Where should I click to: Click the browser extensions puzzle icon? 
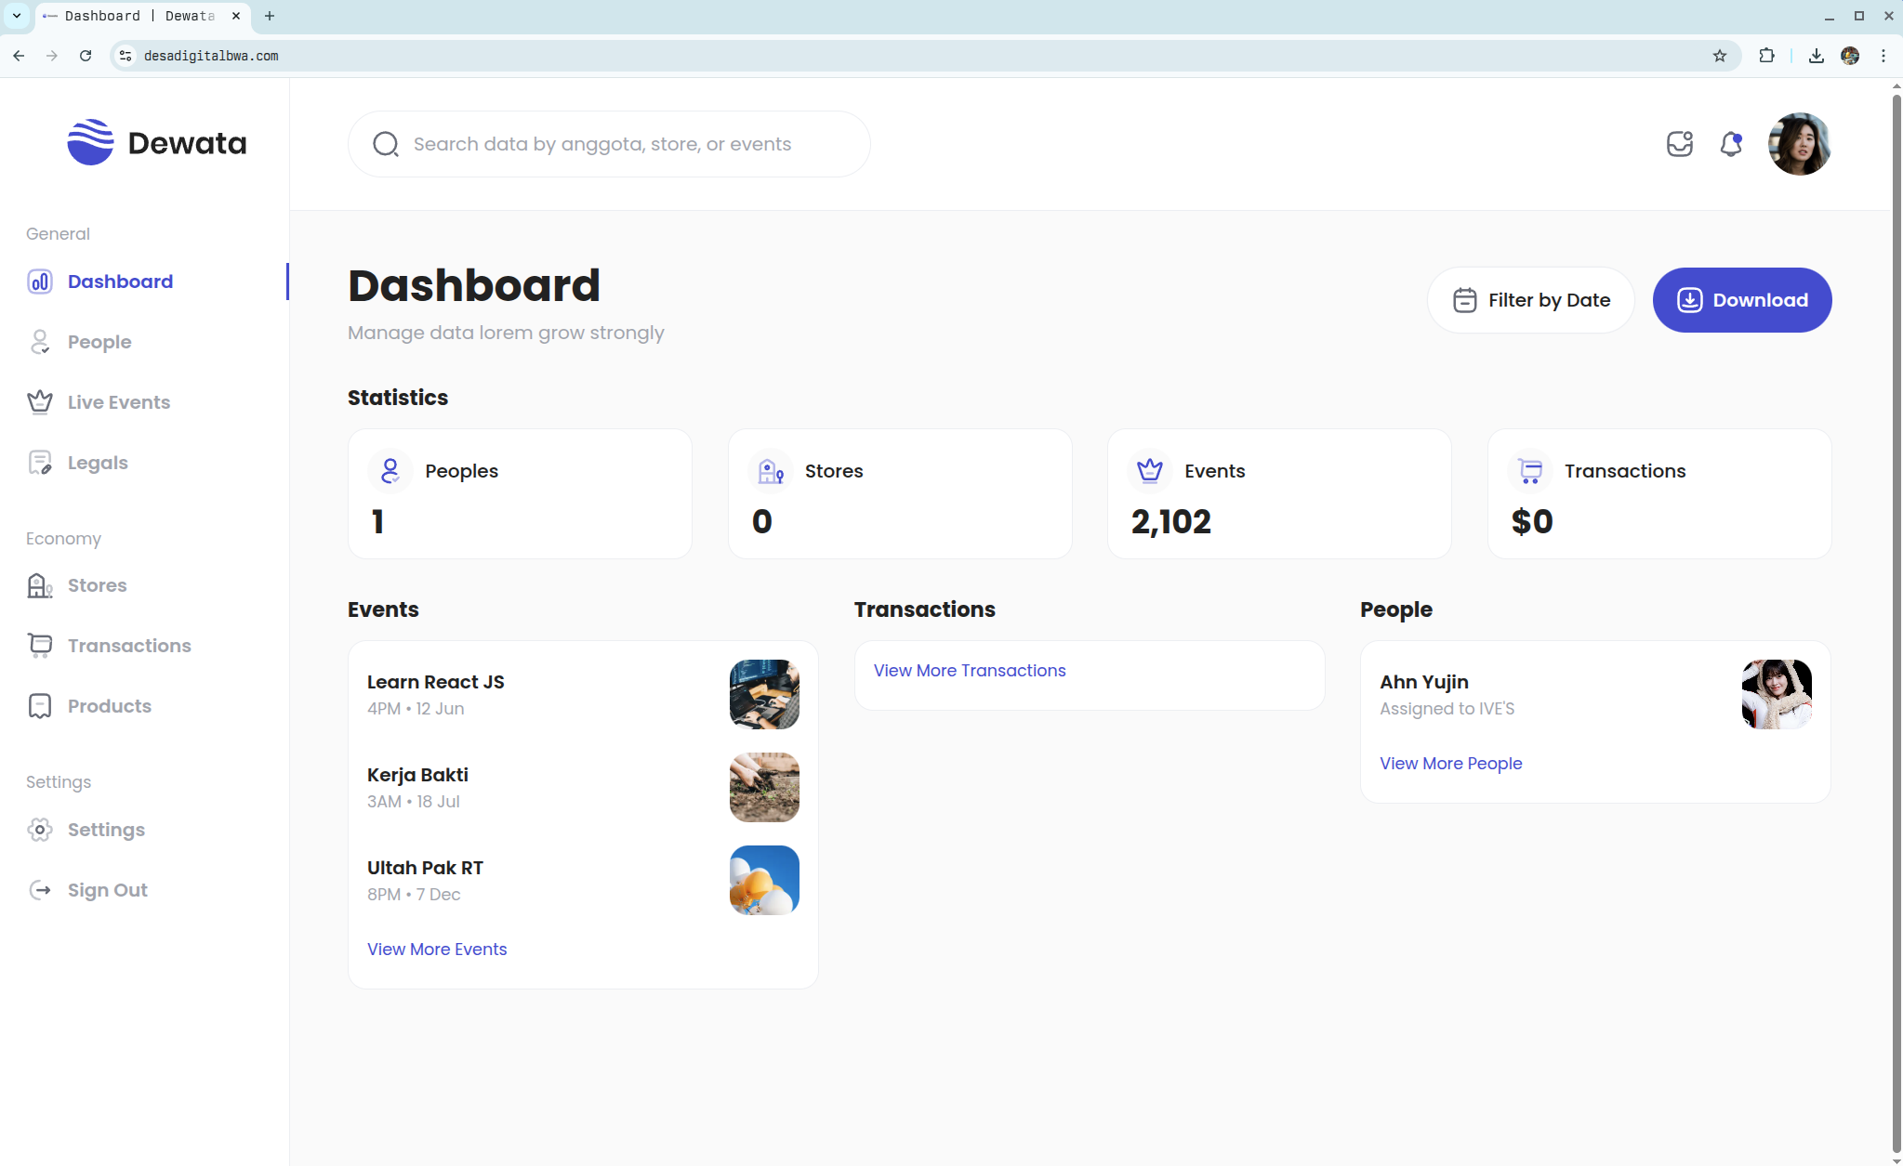click(1766, 56)
